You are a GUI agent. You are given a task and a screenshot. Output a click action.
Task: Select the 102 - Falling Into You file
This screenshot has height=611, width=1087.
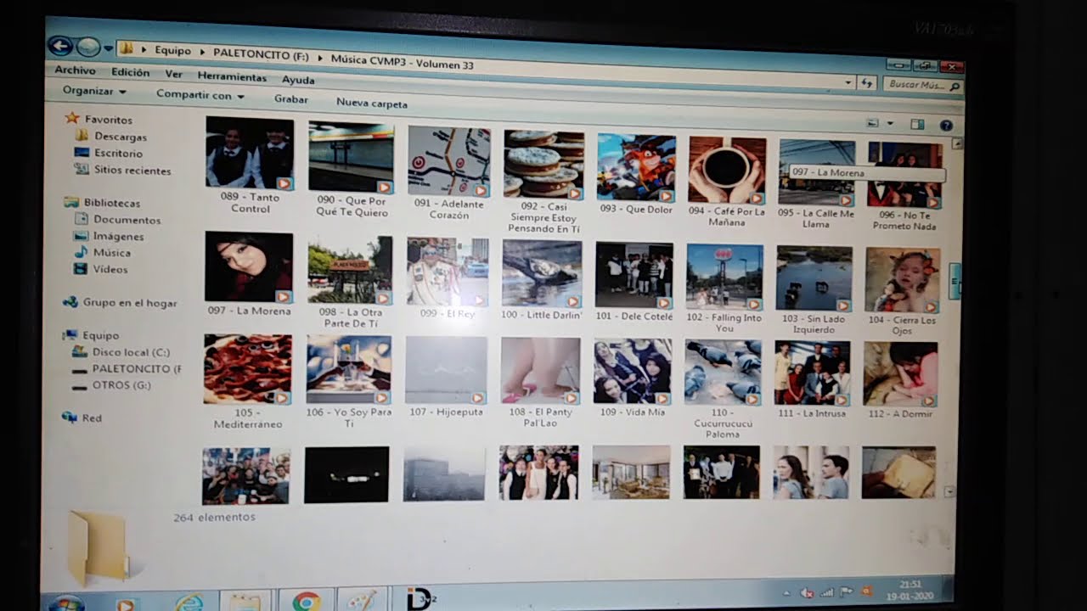724,289
